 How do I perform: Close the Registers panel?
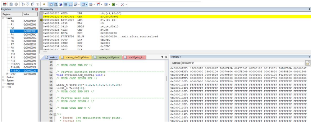click(36, 9)
